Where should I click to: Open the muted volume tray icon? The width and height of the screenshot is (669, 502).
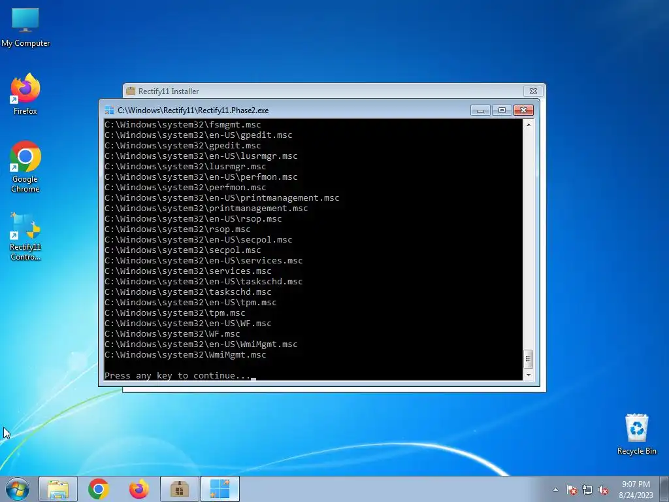point(603,490)
